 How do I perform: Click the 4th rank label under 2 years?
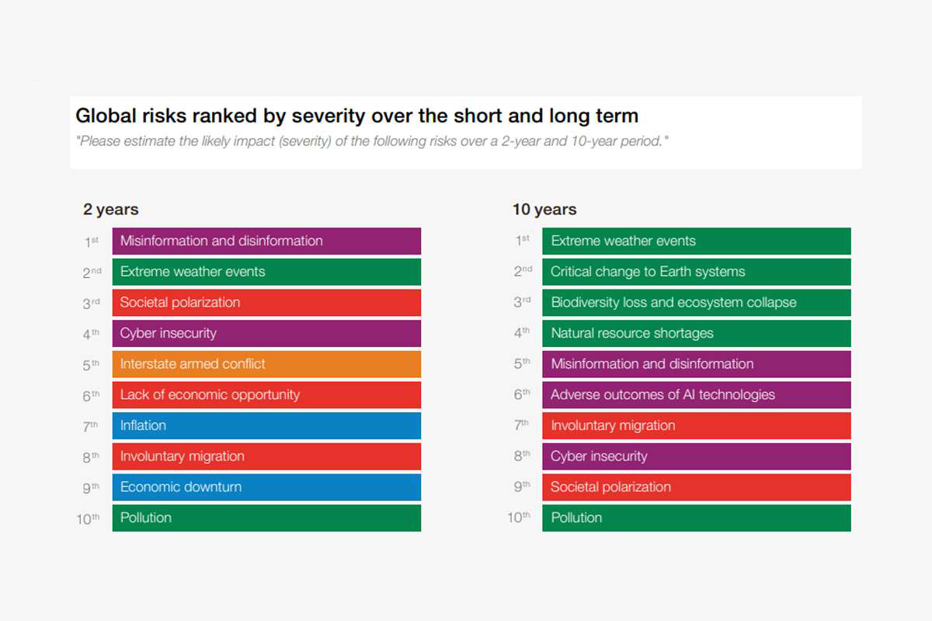[92, 334]
